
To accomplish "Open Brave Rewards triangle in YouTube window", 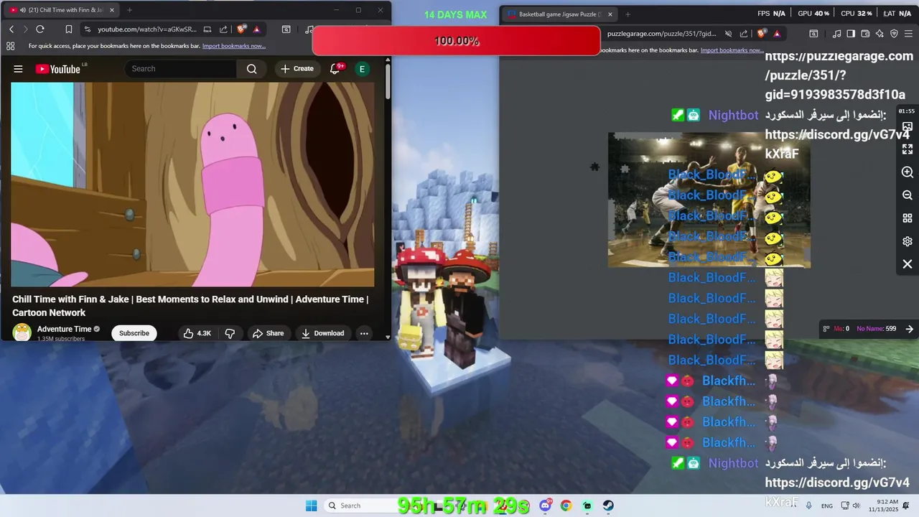I will [256, 29].
